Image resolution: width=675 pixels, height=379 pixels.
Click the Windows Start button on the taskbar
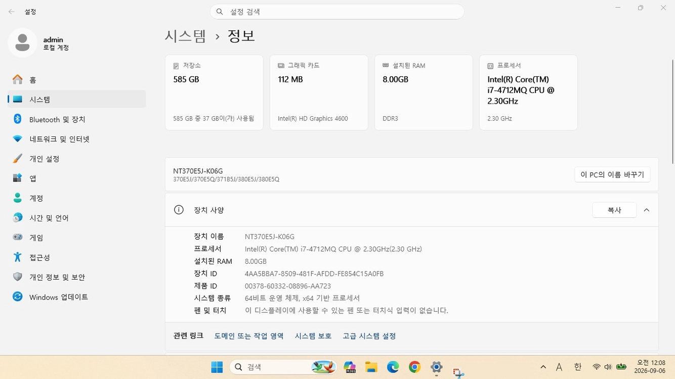tap(217, 367)
